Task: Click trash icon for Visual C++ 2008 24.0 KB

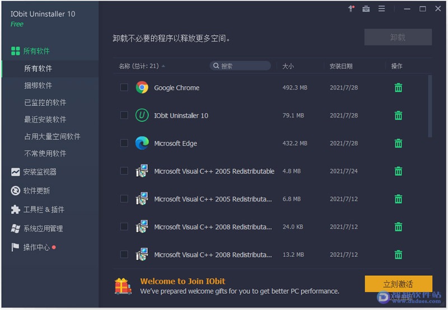Action: pos(398,227)
